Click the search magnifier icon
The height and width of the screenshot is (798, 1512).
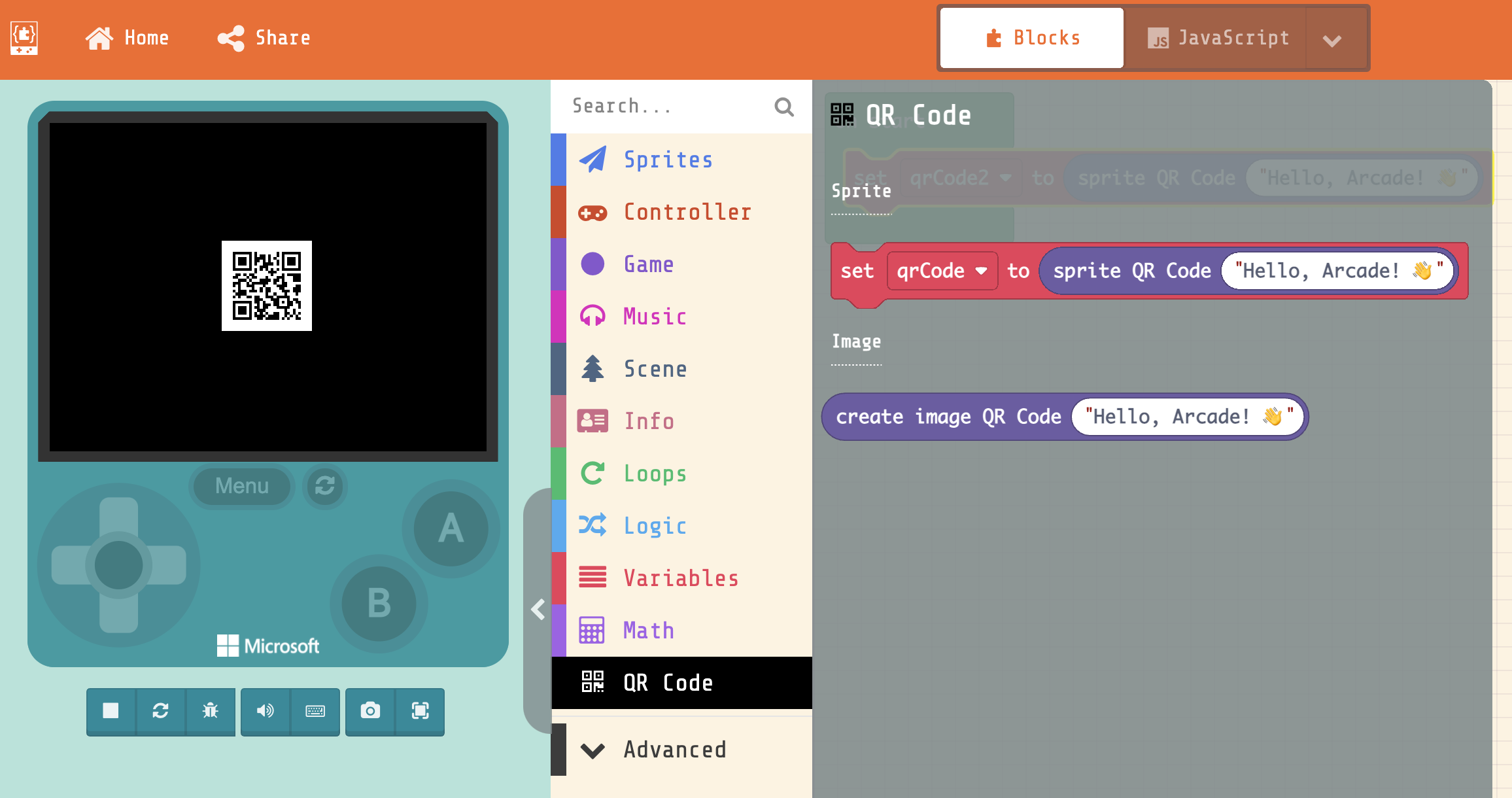coord(783,107)
